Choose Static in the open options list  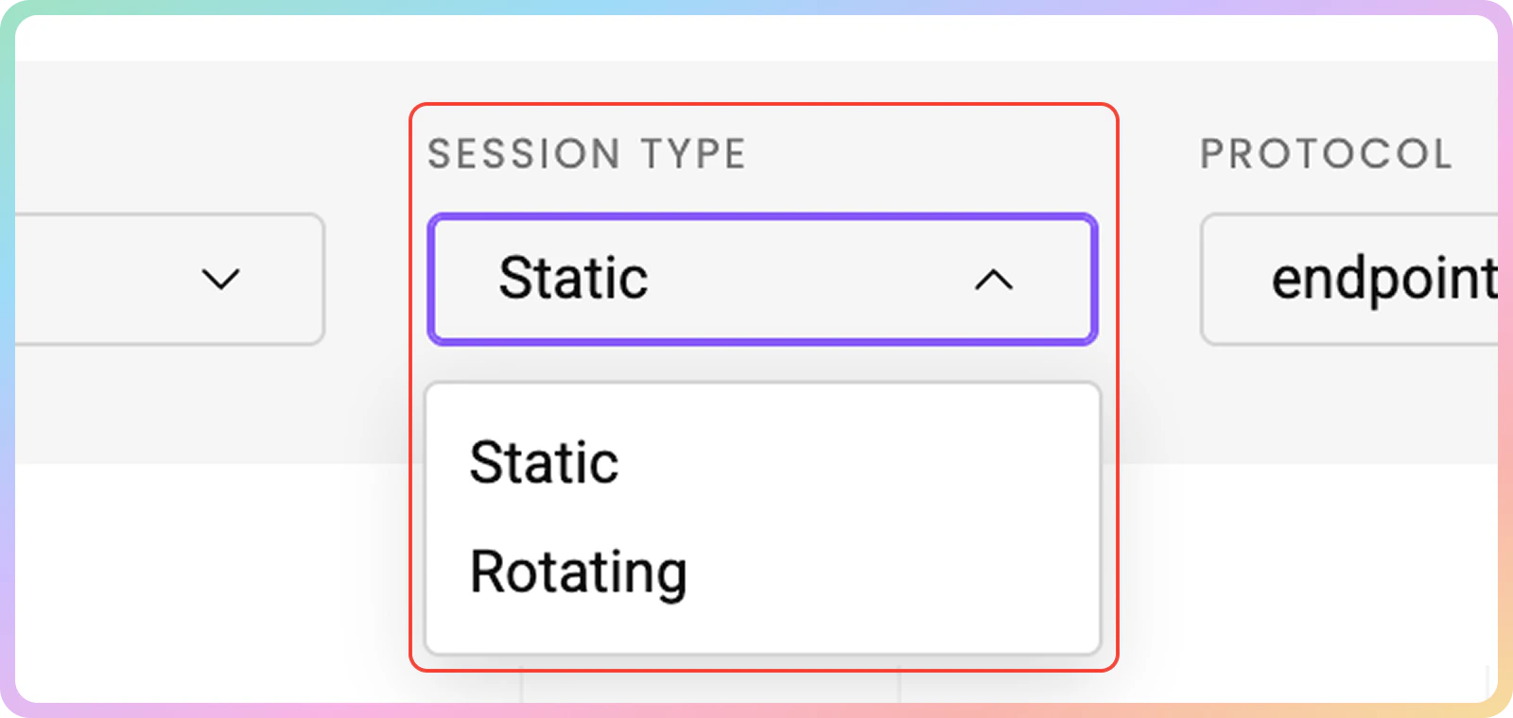tap(544, 462)
